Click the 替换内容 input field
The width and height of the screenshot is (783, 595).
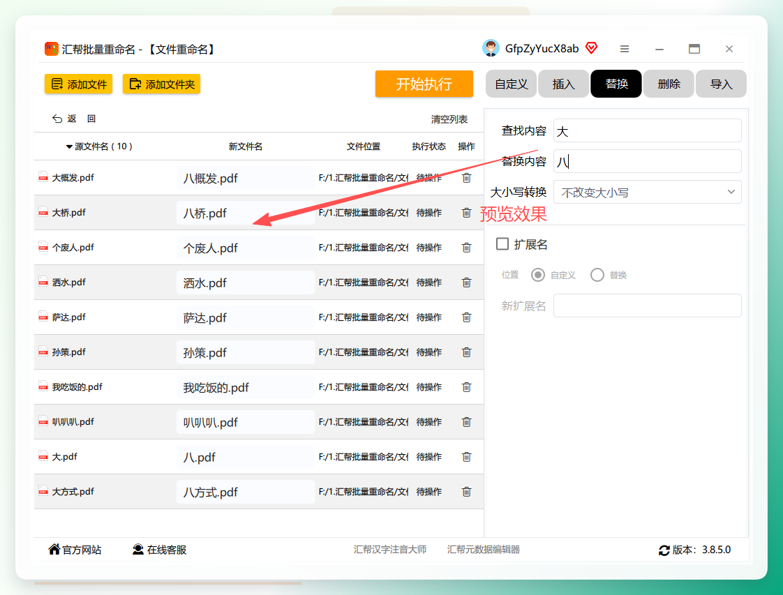pyautogui.click(x=647, y=161)
